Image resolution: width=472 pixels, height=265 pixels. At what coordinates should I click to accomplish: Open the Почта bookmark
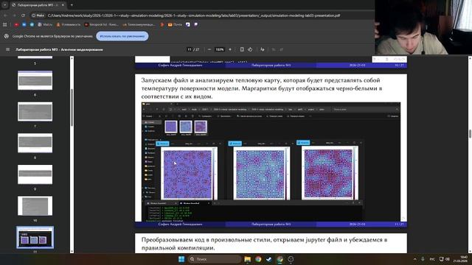pyautogui.click(x=175, y=24)
